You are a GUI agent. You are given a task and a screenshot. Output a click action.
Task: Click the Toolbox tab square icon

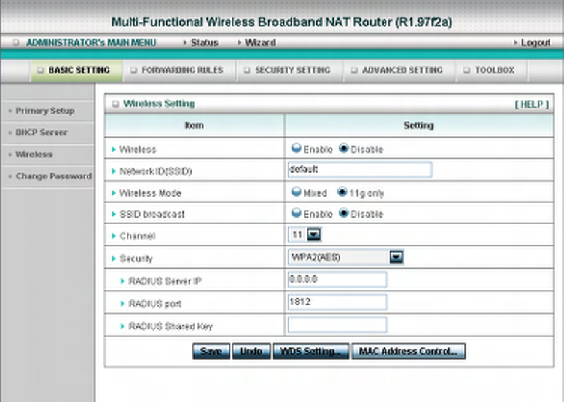pyautogui.click(x=466, y=70)
